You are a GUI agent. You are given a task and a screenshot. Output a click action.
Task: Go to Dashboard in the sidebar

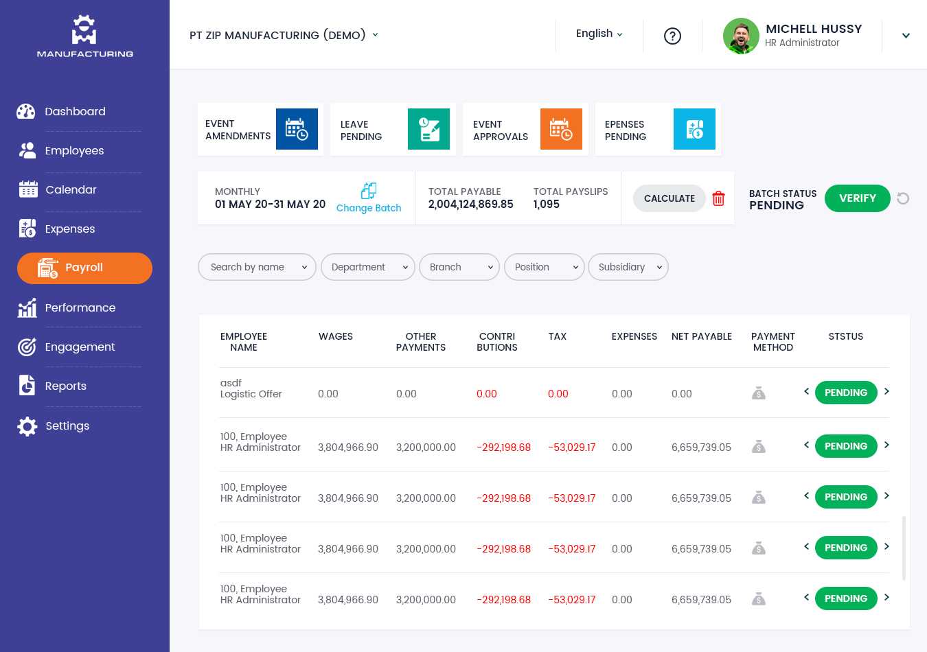pos(75,111)
